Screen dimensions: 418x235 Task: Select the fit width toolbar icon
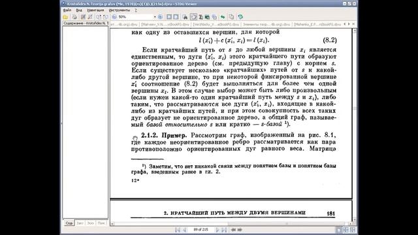click(x=176, y=17)
